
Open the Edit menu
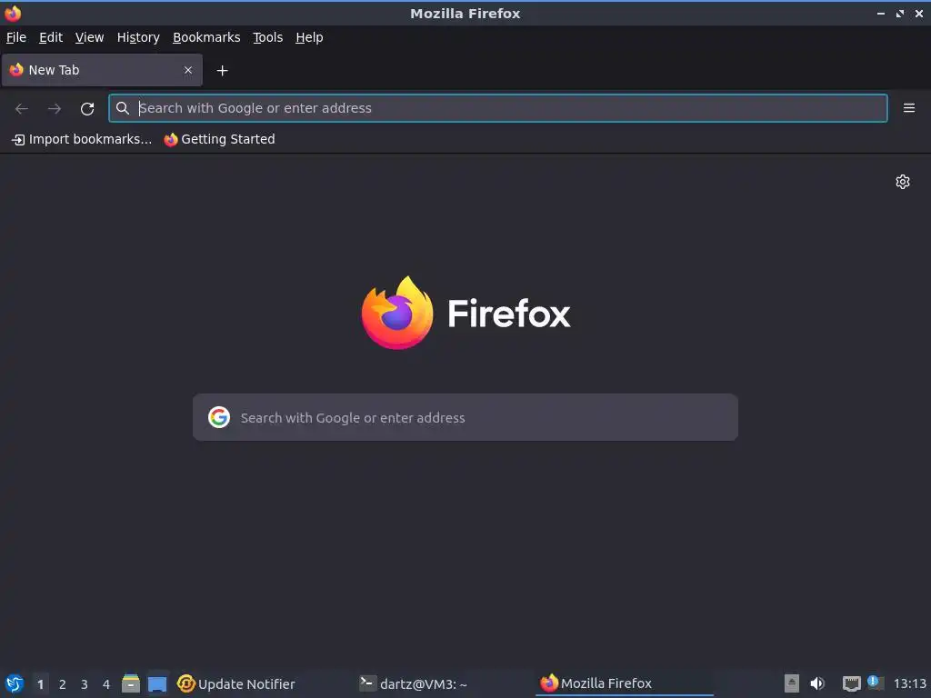(51, 37)
